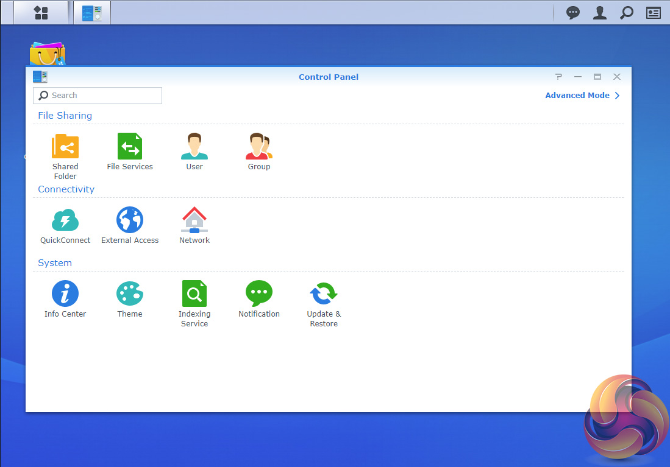Minimize the Control Panel window
670x467 pixels.
pyautogui.click(x=578, y=77)
